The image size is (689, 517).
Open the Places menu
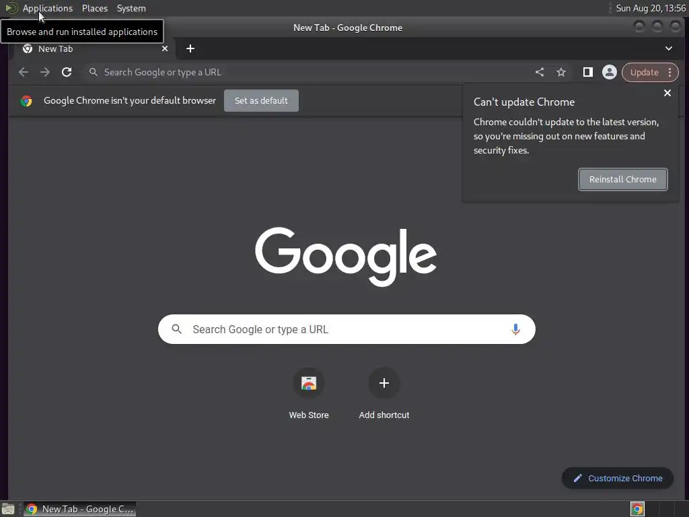click(x=94, y=8)
